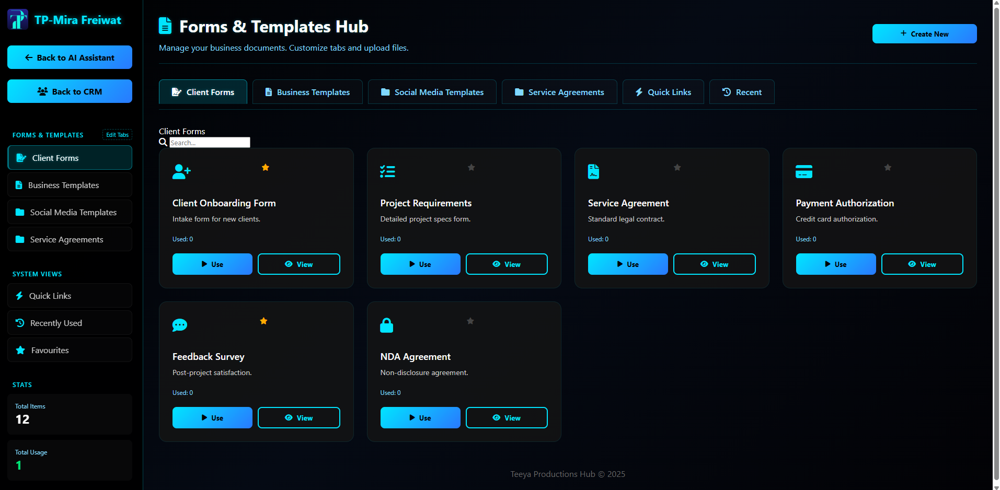Favorite the Project Requirements form
Image resolution: width=1000 pixels, height=490 pixels.
point(471,167)
